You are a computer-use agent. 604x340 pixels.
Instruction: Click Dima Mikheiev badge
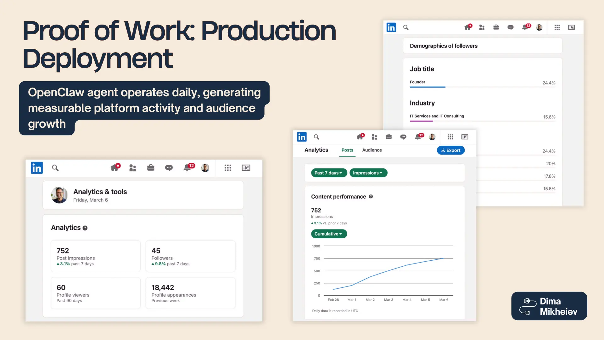tap(549, 306)
